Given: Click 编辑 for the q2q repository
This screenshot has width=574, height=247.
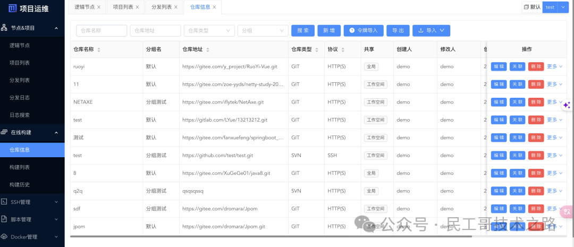Looking at the screenshot, I should click(499, 191).
